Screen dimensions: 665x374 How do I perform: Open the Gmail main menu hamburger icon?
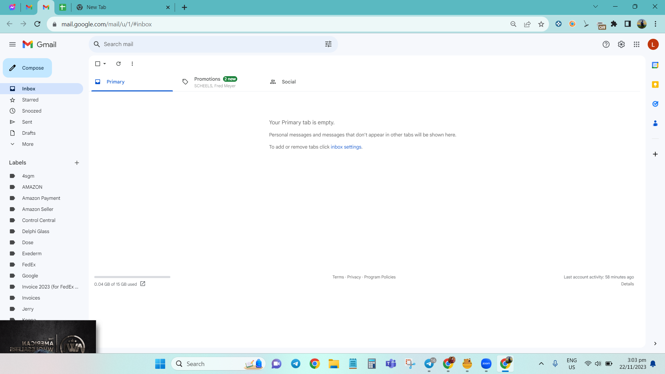pos(12,44)
